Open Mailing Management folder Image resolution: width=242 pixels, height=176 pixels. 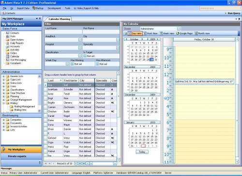coord(23,107)
